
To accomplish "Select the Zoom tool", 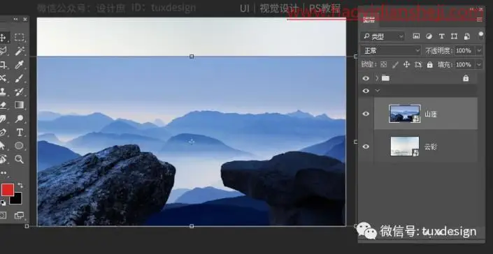I will click(x=20, y=159).
